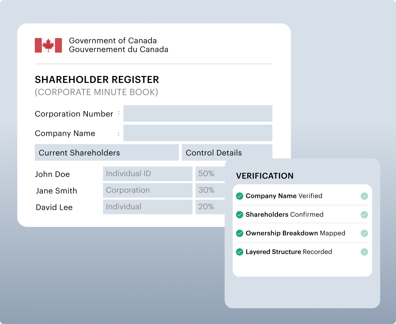This screenshot has width=396, height=324.
Task: Select the Current Shareholders header tab
Action: pos(107,153)
